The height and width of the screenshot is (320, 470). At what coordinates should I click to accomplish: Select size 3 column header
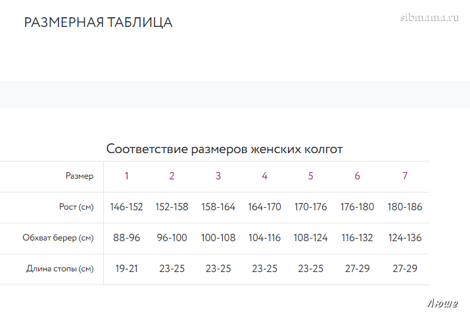click(218, 176)
